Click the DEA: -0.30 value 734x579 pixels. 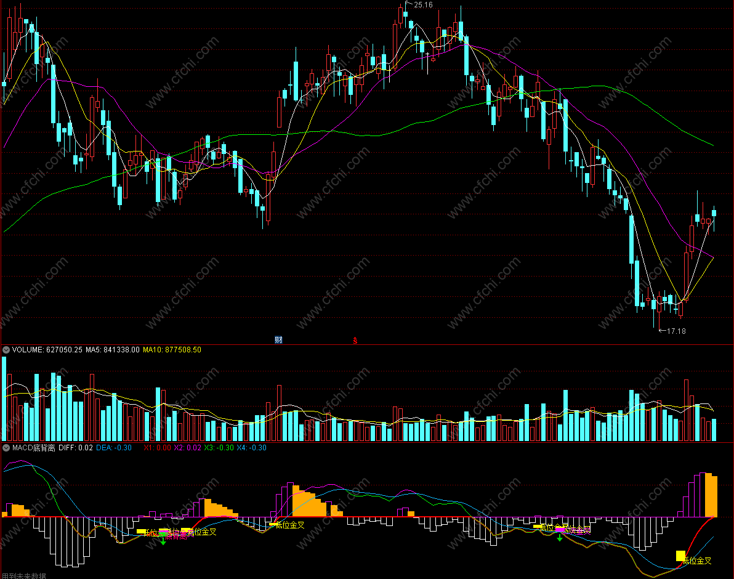click(x=114, y=447)
